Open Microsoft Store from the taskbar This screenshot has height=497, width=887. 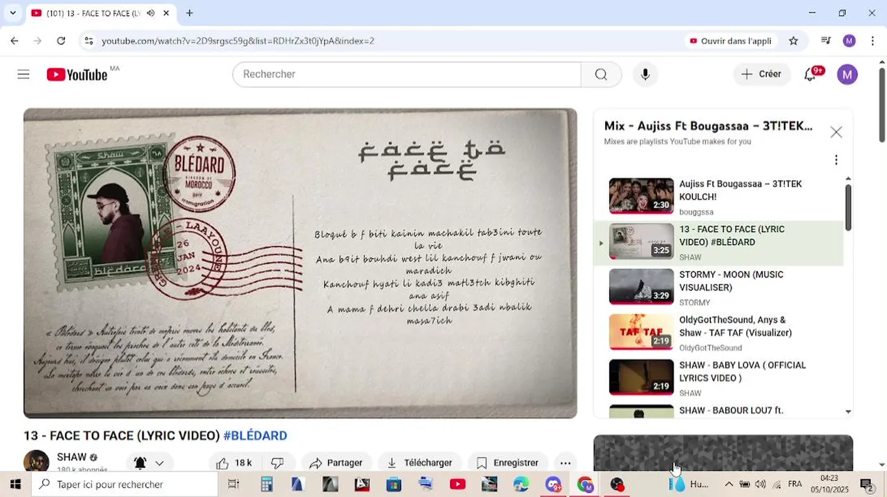click(394, 484)
